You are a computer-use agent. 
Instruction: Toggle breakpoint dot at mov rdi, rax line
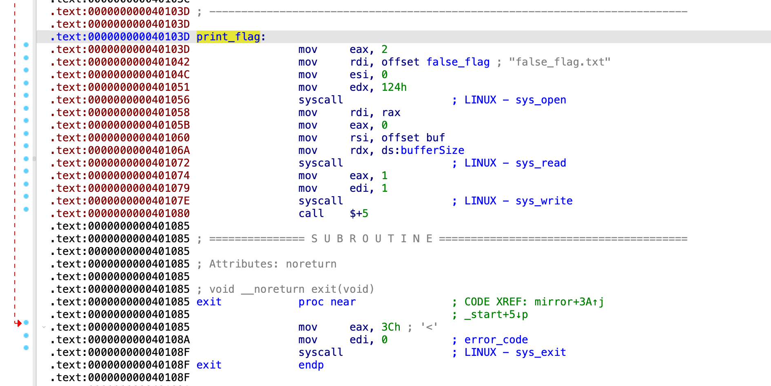point(26,108)
